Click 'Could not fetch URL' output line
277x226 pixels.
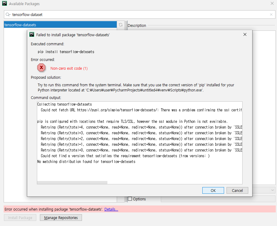141,110
